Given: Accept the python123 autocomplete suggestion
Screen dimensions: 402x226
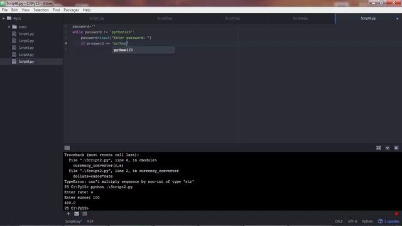Looking at the screenshot, I should click(144, 50).
